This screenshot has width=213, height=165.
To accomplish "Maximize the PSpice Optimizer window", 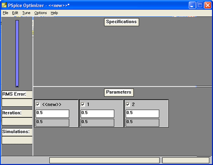I will coord(200,5).
